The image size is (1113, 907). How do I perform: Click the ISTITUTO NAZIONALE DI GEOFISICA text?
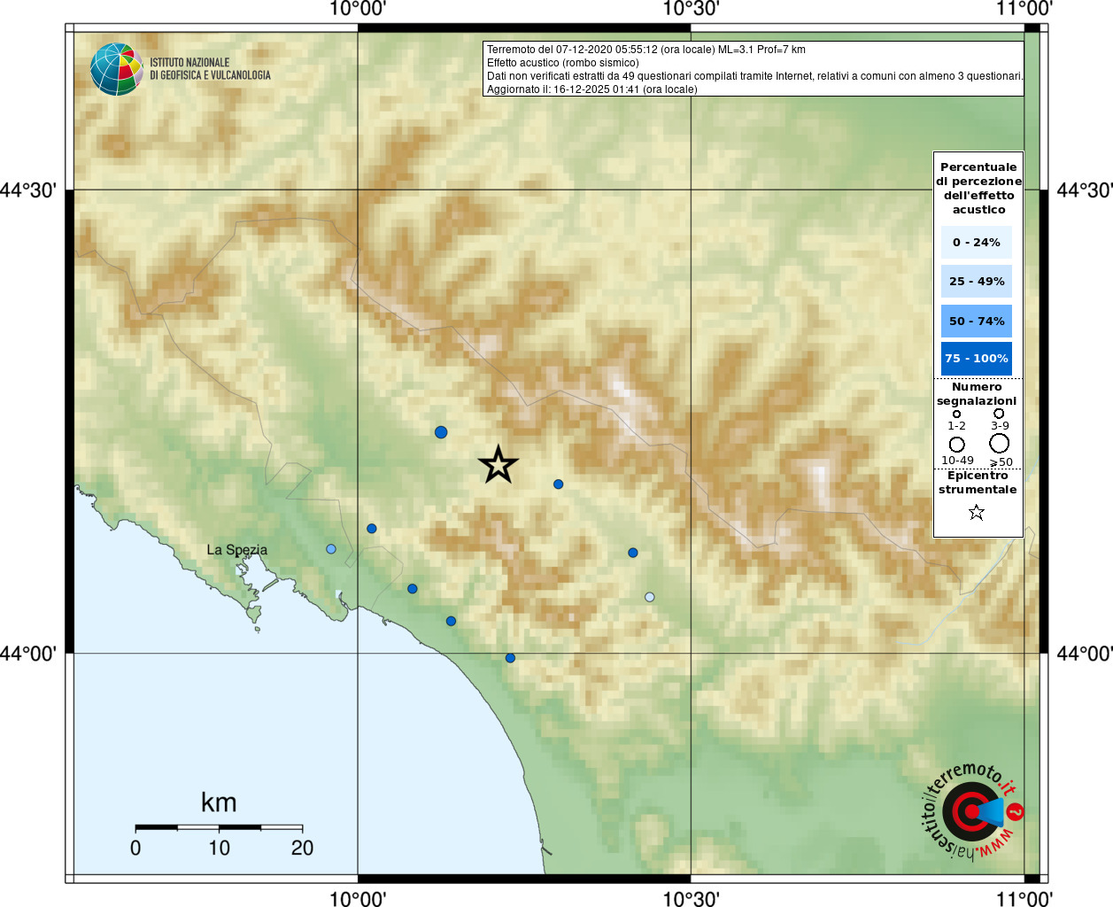pos(210,69)
